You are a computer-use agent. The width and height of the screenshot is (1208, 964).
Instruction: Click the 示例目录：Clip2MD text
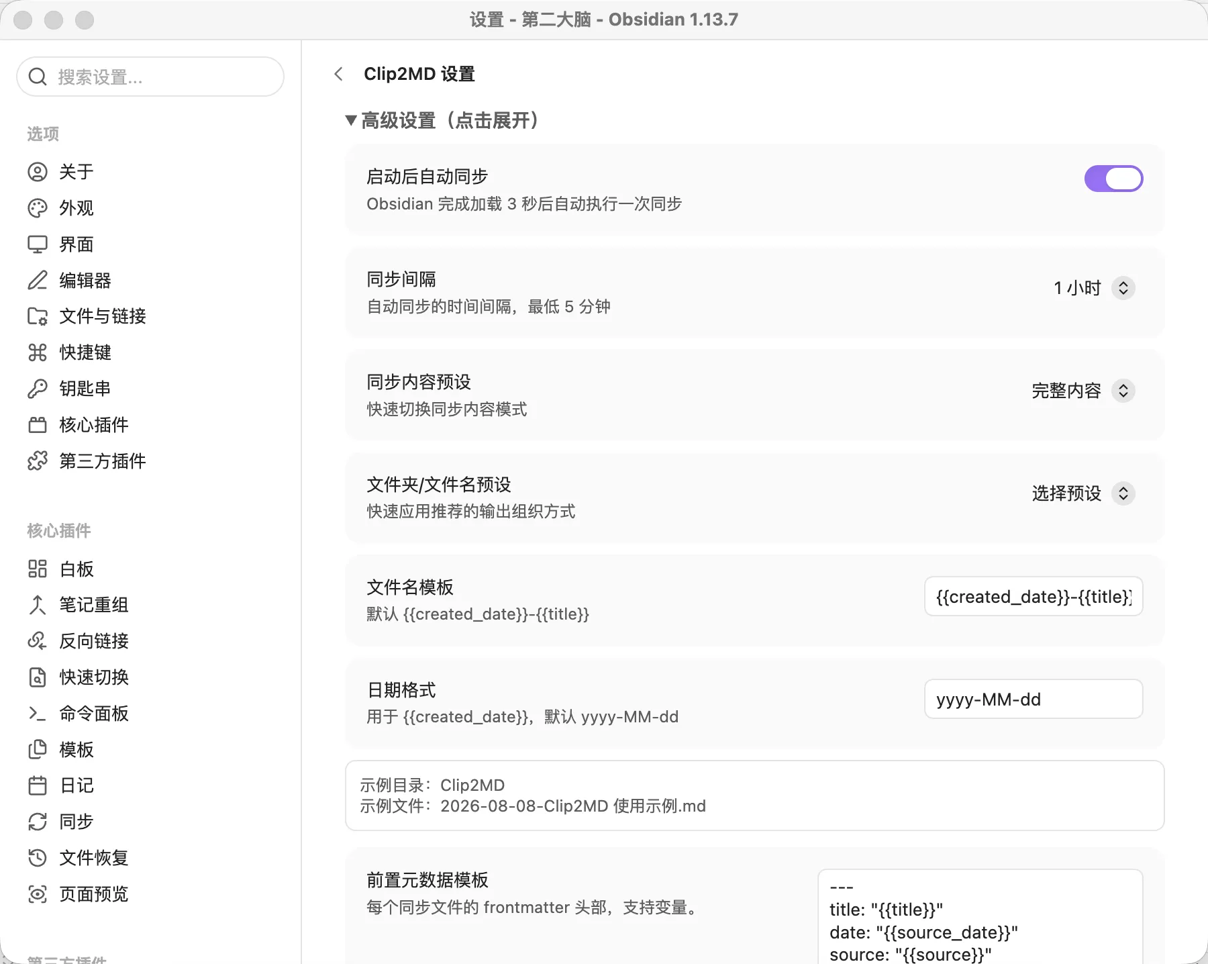432,785
